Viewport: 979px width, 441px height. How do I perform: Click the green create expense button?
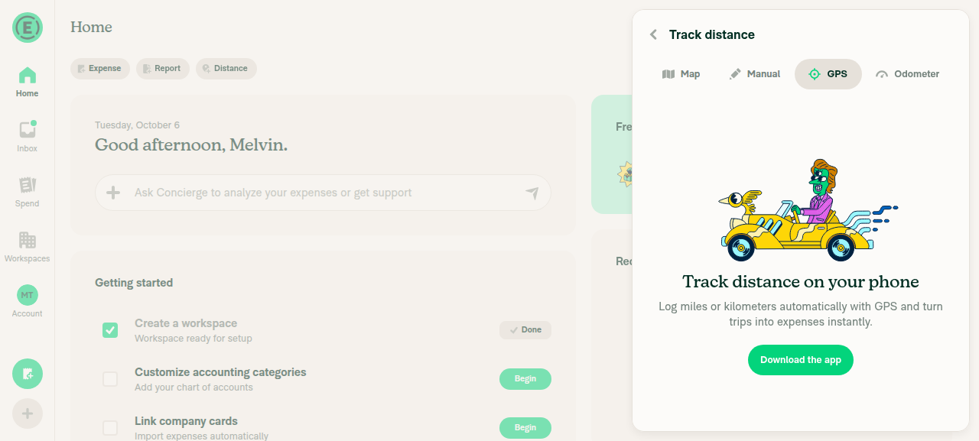(28, 374)
